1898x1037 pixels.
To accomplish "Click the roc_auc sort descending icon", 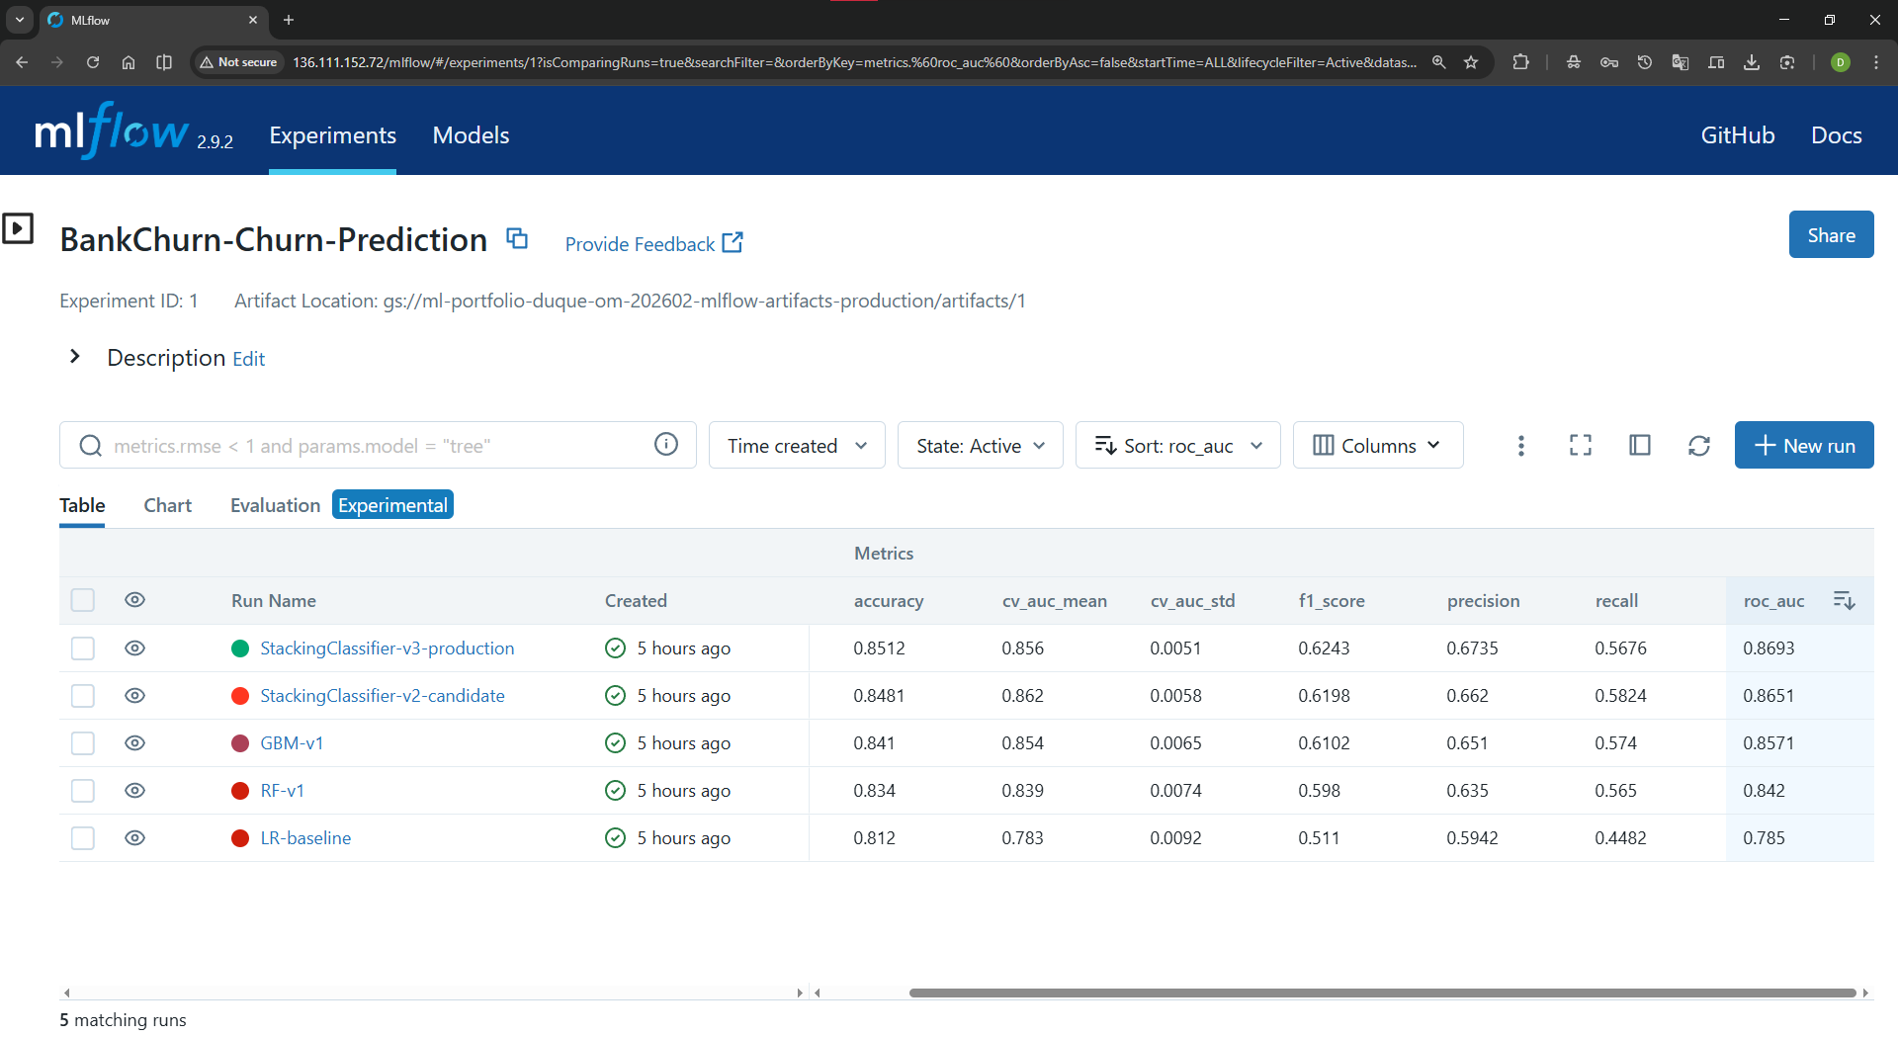I will 1844,600.
